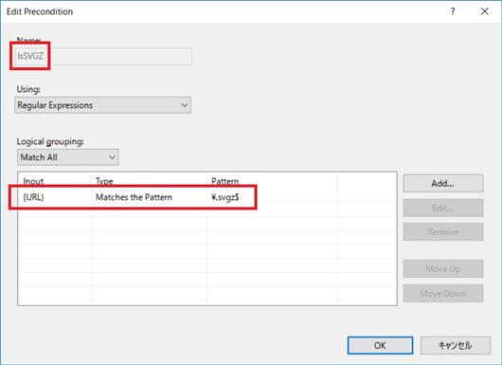Click the Move Up button

(x=443, y=269)
